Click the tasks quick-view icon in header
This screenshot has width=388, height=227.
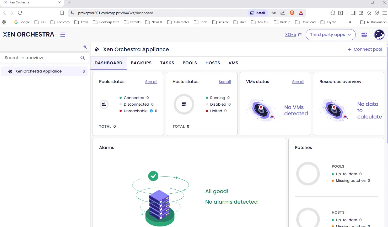tap(364, 35)
